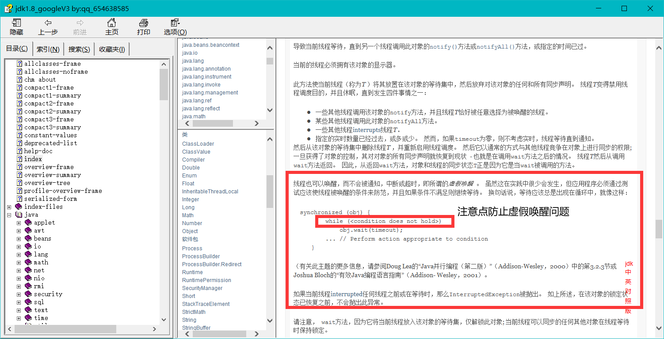Switch to the 索引(N) index tab
The image size is (664, 339).
pos(48,49)
